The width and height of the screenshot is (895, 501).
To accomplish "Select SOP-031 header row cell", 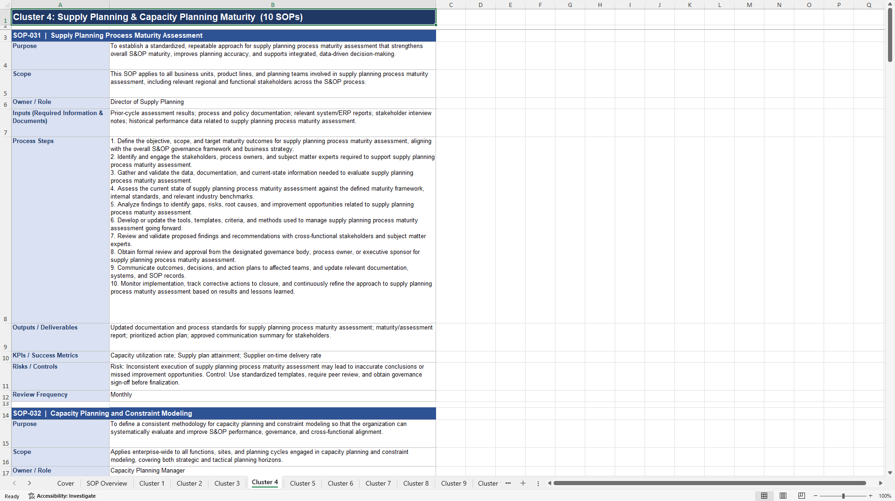I will click(224, 35).
